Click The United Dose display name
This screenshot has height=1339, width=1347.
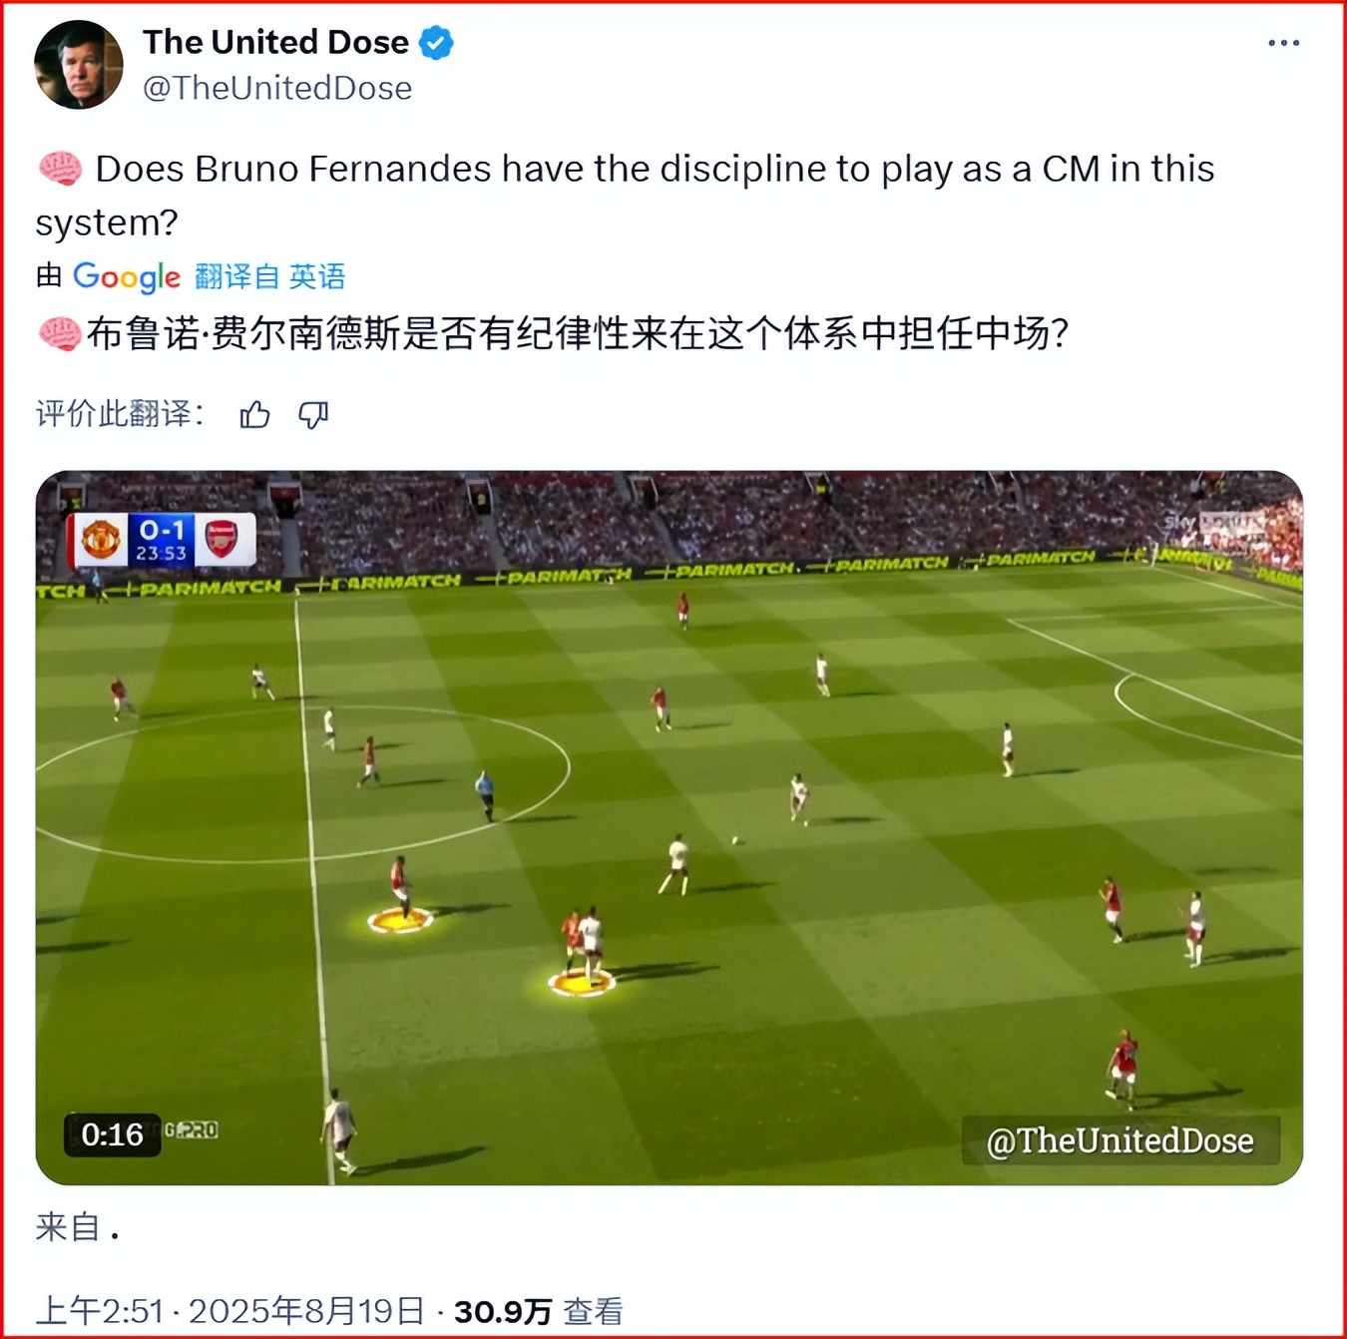[276, 42]
